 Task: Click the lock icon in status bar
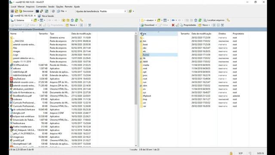231,153
